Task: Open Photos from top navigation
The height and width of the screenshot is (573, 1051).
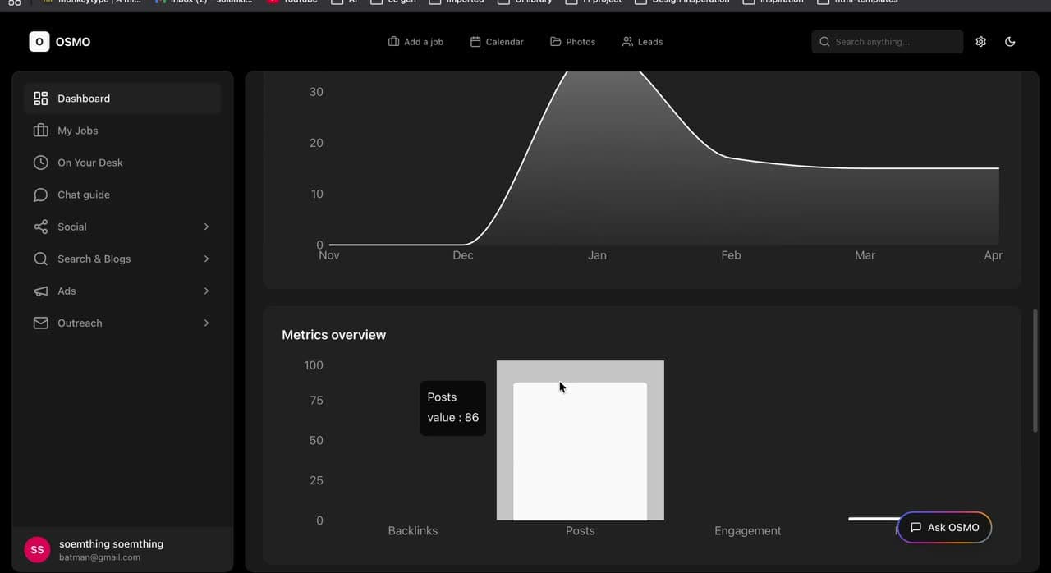Action: 572,42
